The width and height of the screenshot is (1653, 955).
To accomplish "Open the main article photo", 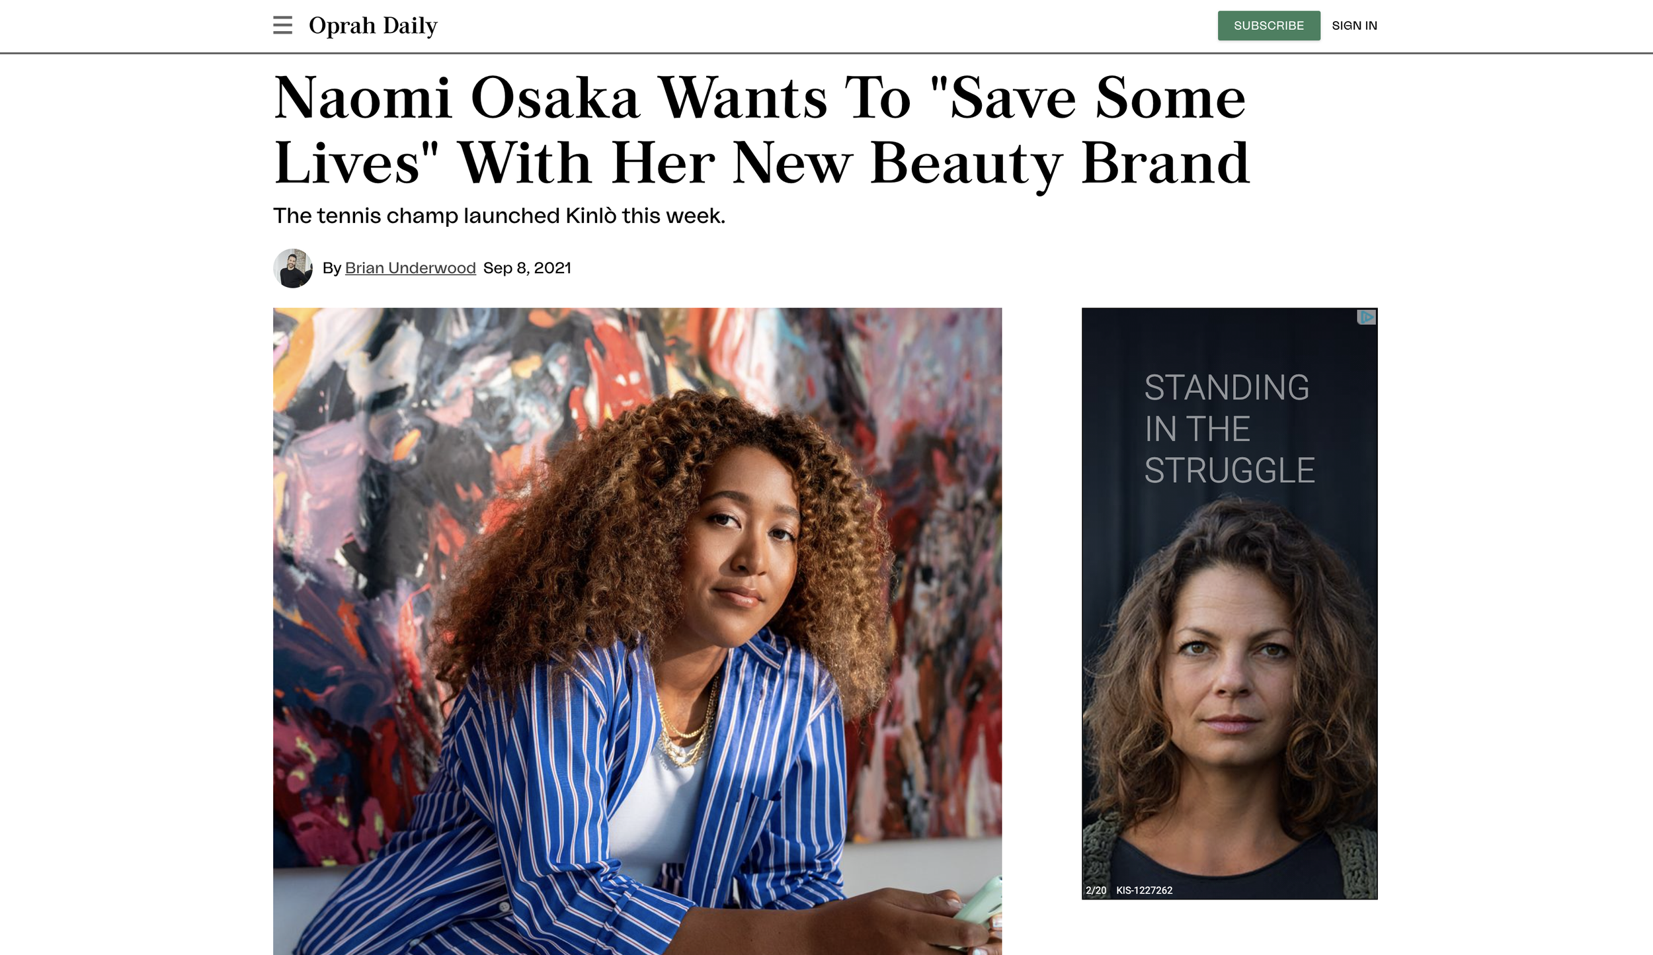I will pyautogui.click(x=637, y=631).
